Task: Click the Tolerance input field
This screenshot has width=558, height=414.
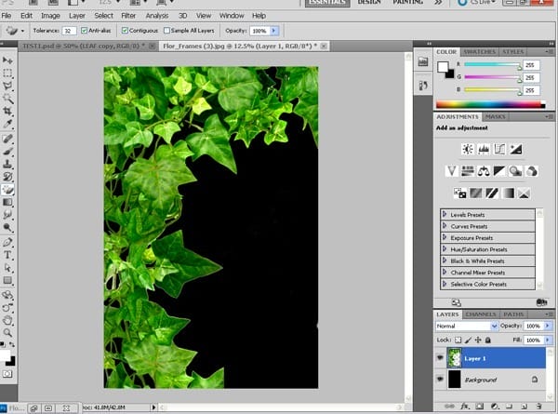Action: coord(69,31)
